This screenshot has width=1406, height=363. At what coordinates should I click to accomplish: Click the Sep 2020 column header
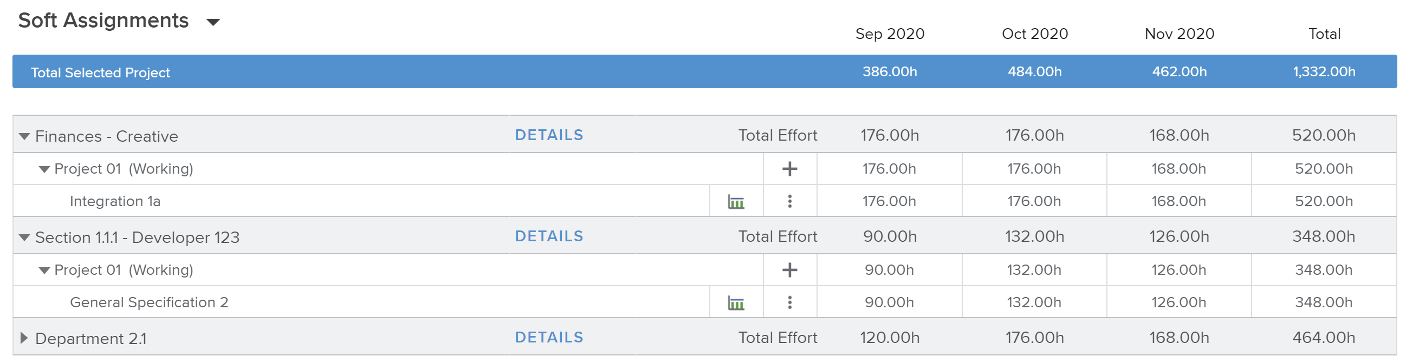[890, 34]
